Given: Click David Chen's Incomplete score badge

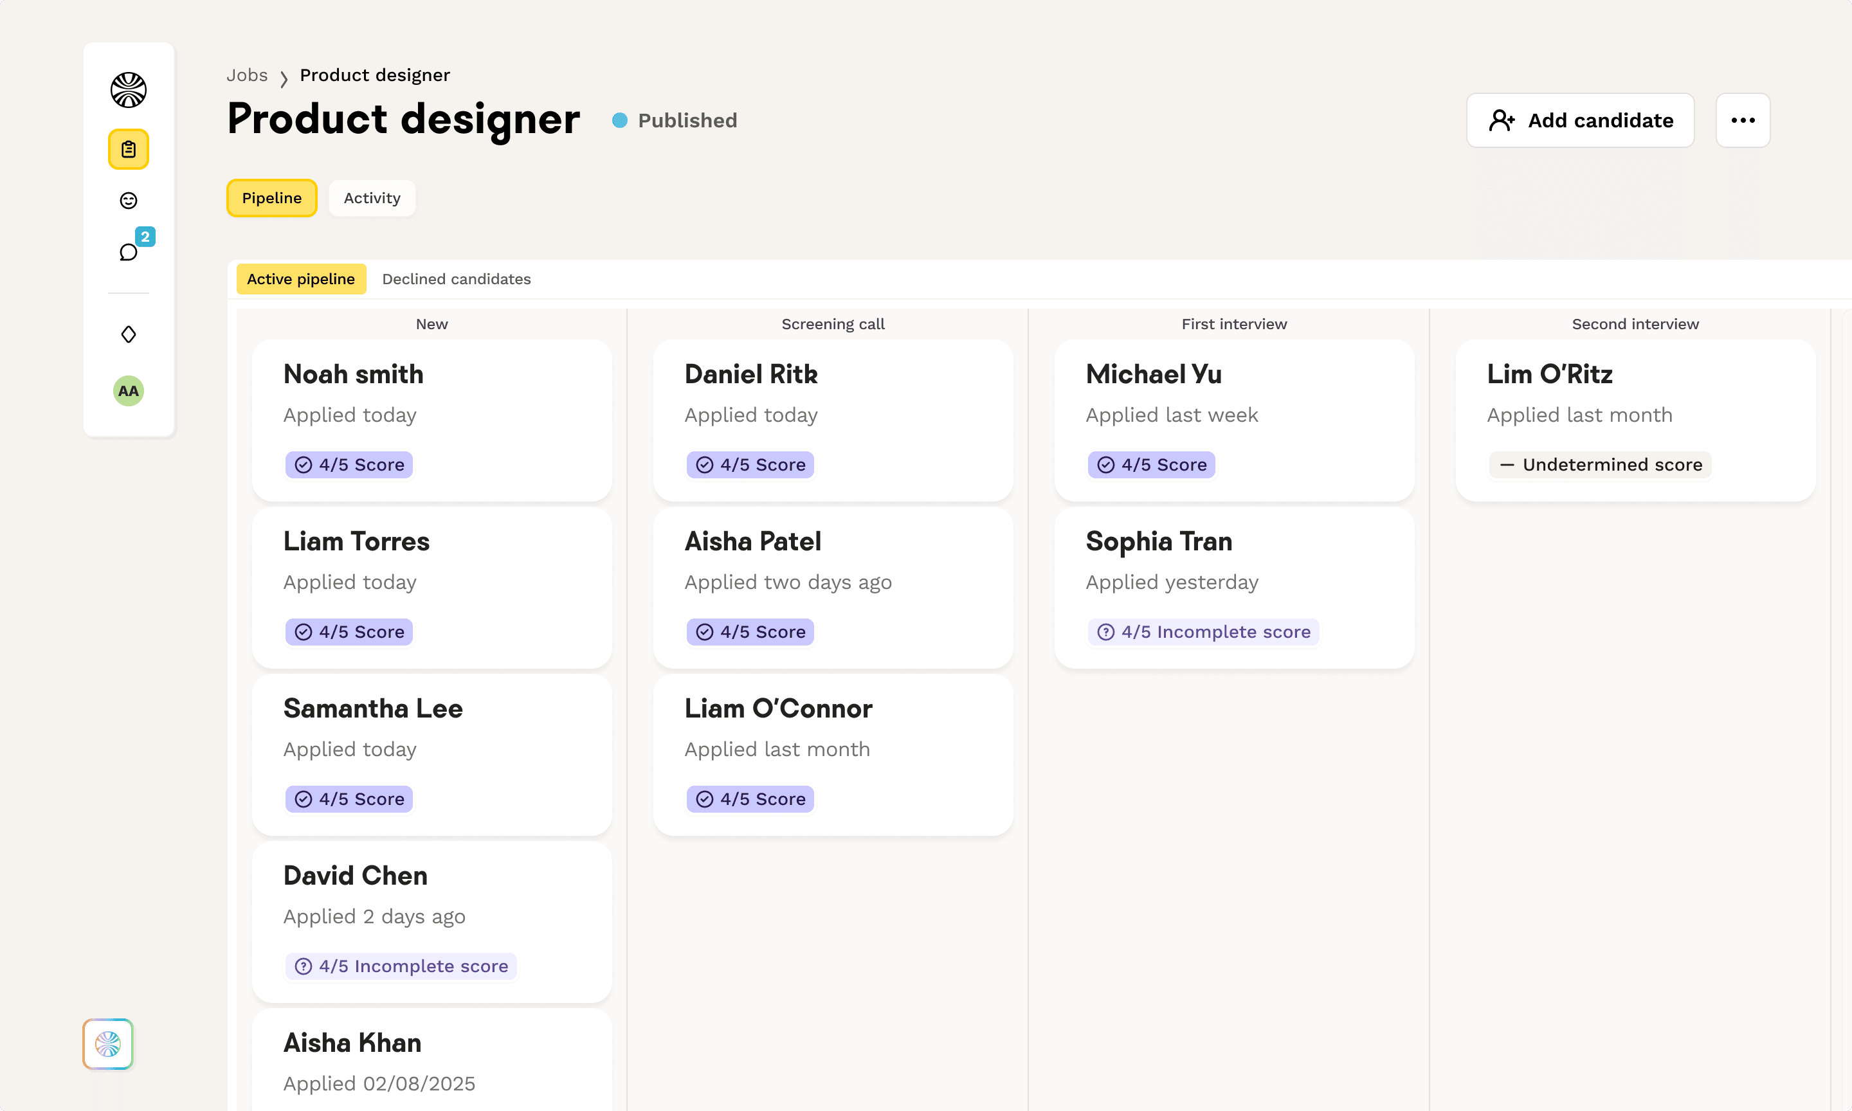Looking at the screenshot, I should 401,966.
